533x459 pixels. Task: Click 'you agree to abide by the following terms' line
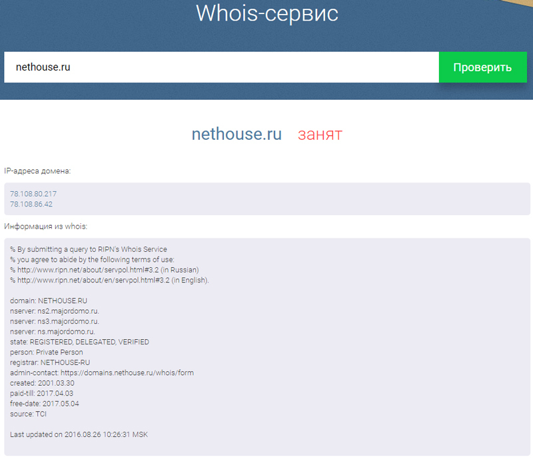(92, 260)
